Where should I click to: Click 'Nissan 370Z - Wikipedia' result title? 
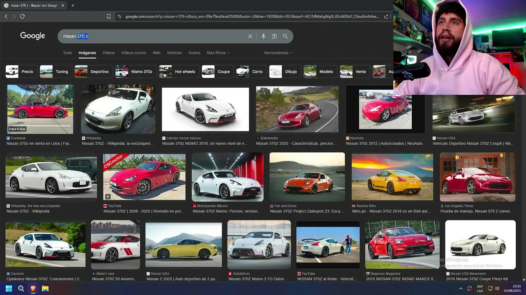28,211
